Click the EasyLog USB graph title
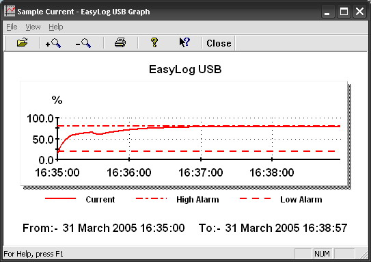The image size is (371, 262). [x=185, y=69]
